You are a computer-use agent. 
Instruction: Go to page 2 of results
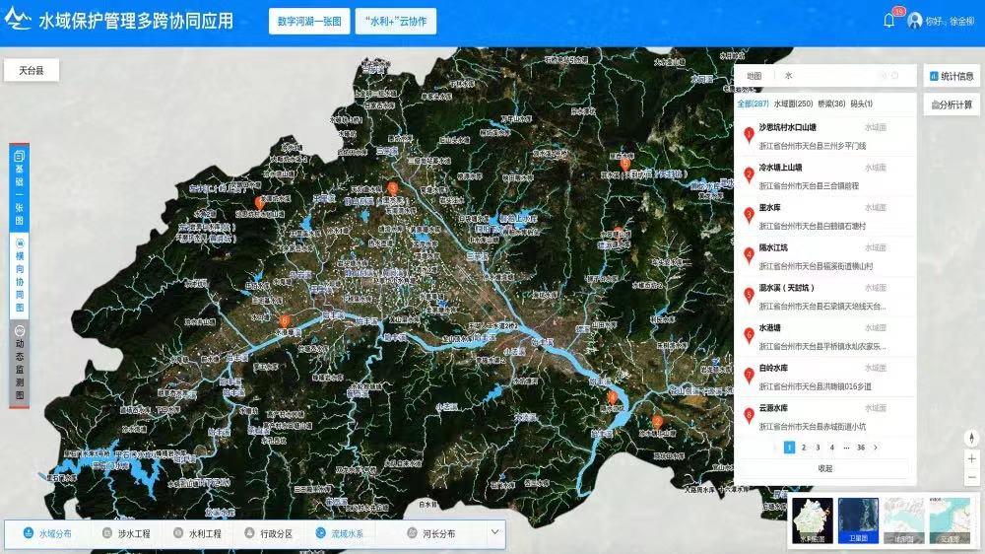[x=804, y=447]
